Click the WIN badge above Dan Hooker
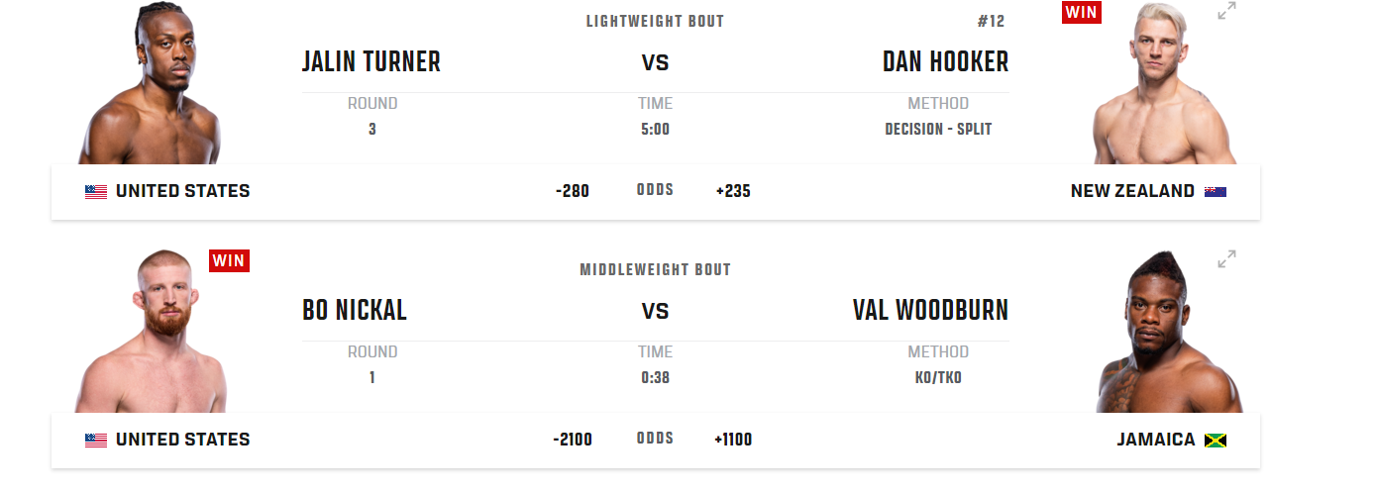Viewport: 1375px width, 494px height. (x=1082, y=13)
